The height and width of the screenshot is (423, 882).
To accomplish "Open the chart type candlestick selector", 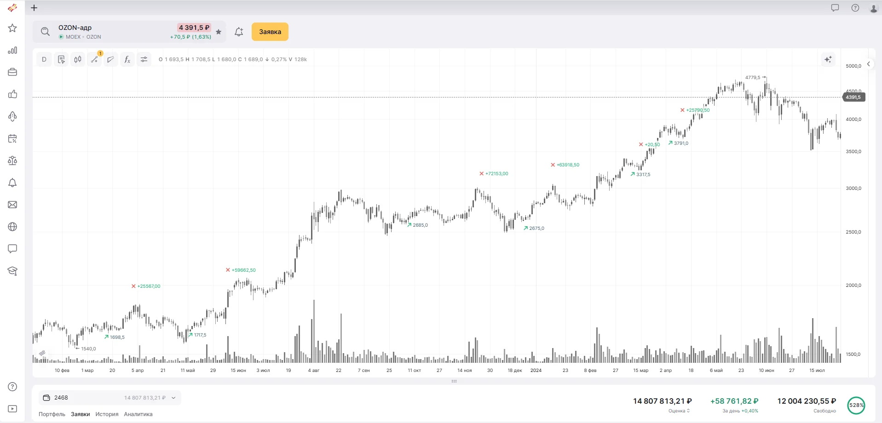I will coord(78,59).
